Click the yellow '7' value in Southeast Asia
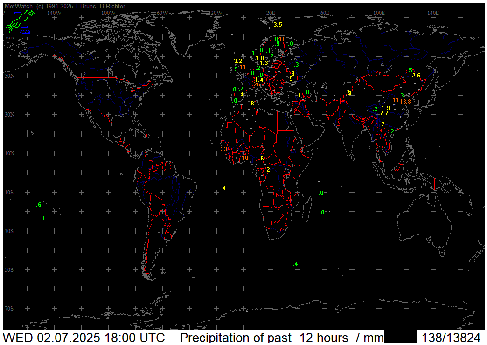487x345 pixels. 383,124
